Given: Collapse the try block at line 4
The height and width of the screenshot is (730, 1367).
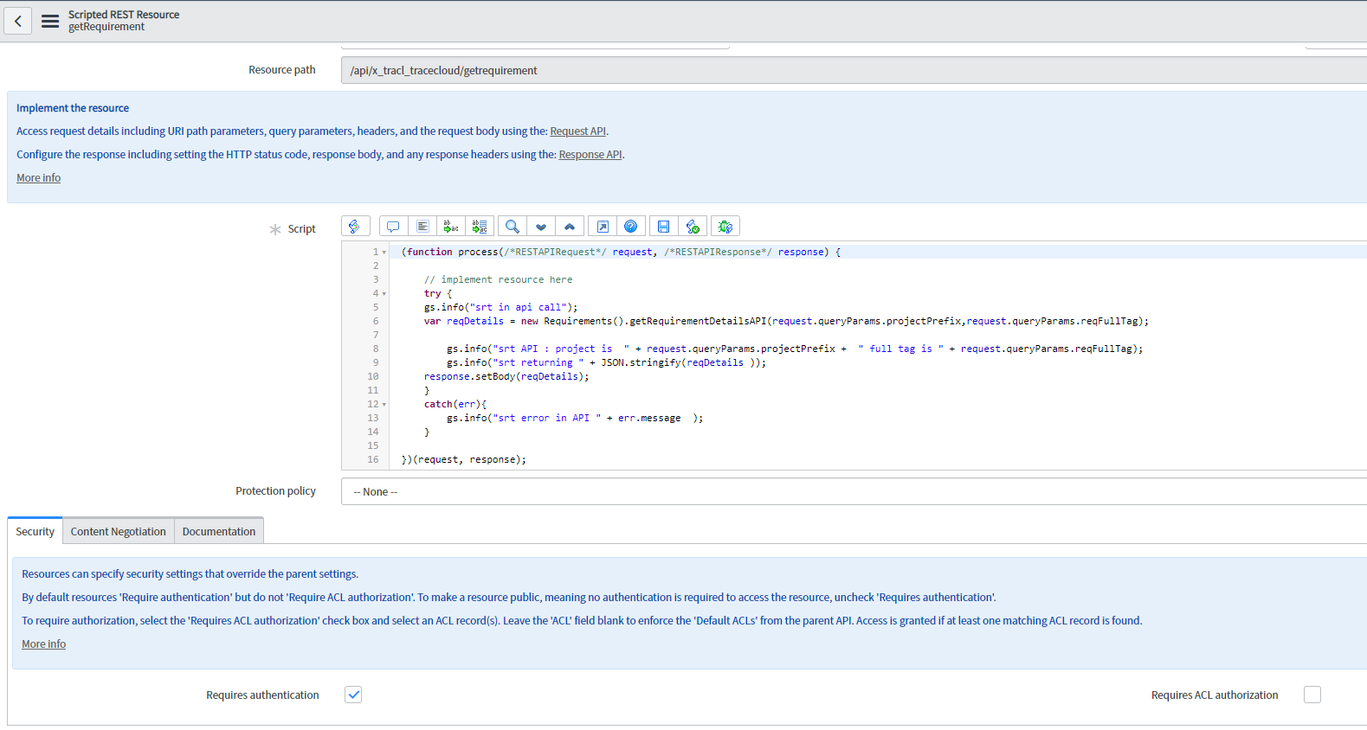Looking at the screenshot, I should coord(384,294).
